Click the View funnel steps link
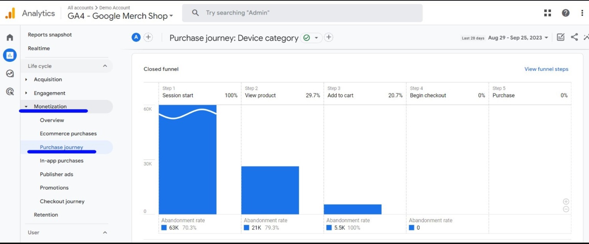 click(546, 69)
